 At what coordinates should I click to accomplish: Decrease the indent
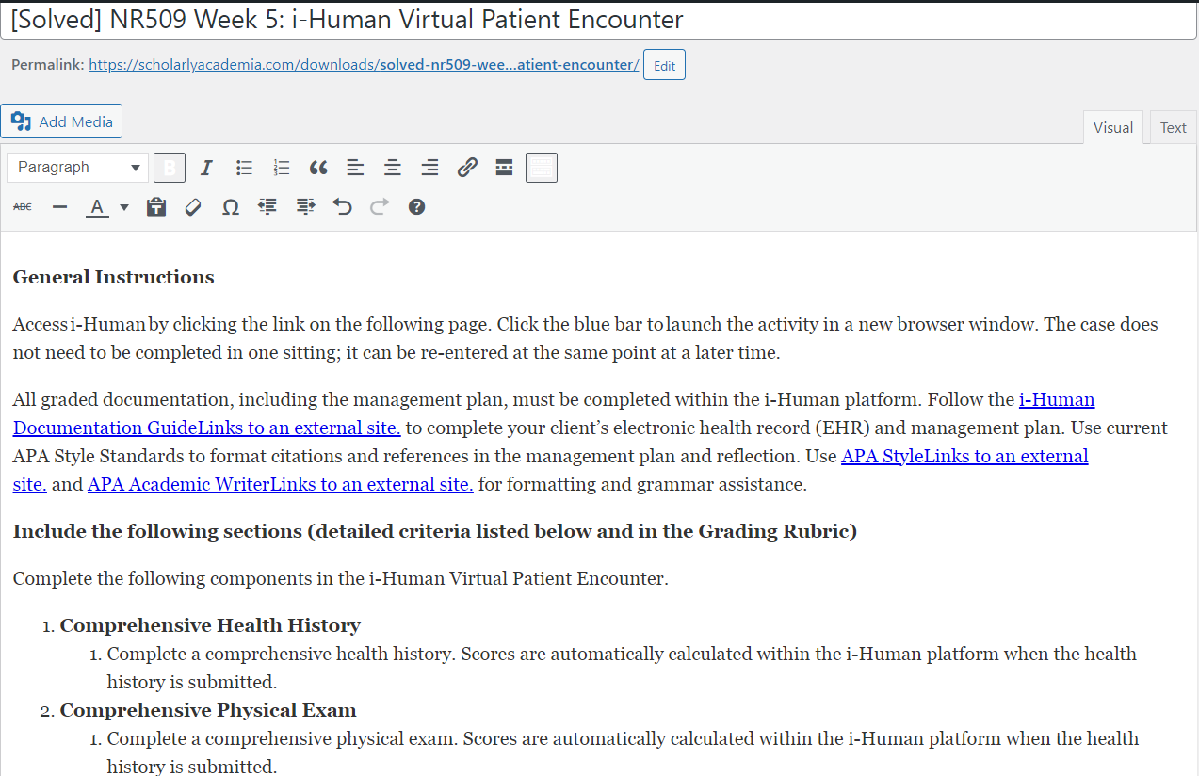click(x=267, y=206)
